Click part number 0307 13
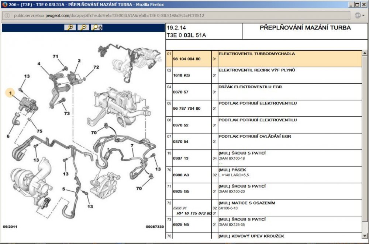The width and height of the screenshot is (369, 244). (x=180, y=158)
